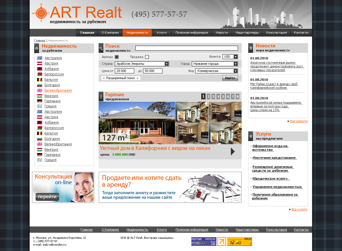The width and height of the screenshot is (342, 251).
Task: Click the list icon on the Услуги panel
Action: click(x=251, y=136)
